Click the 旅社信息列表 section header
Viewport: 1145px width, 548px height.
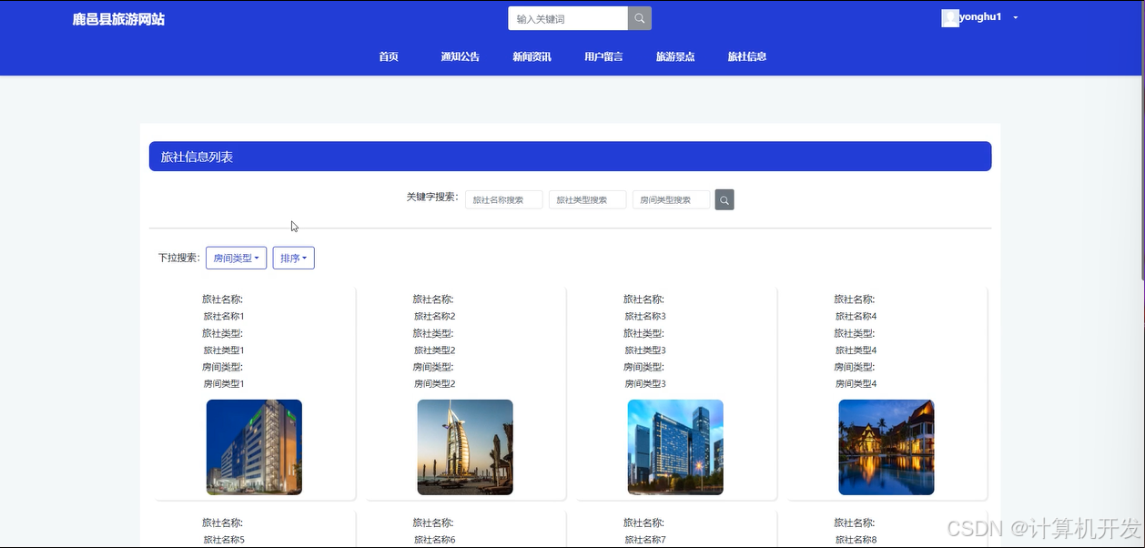point(570,157)
